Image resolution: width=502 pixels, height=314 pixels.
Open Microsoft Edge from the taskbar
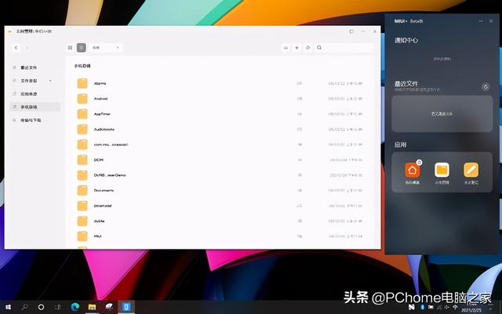click(x=75, y=307)
